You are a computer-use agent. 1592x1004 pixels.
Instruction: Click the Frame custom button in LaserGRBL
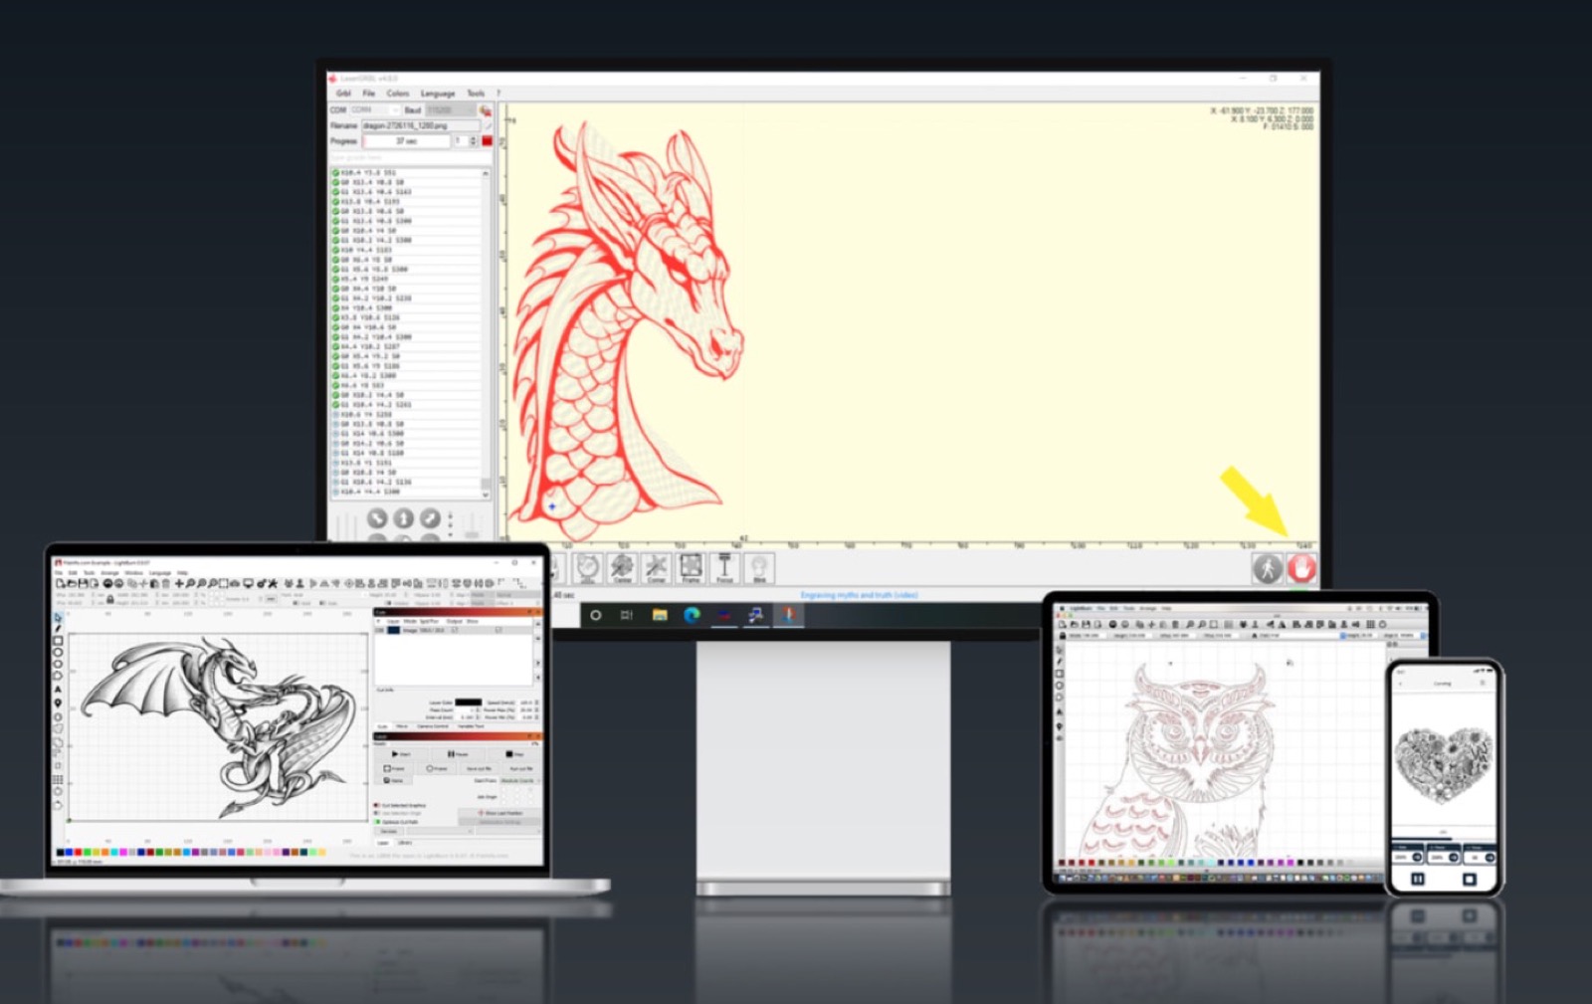(x=691, y=568)
